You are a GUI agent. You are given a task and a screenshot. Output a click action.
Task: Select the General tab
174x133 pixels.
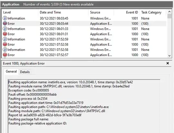(x=11, y=71)
